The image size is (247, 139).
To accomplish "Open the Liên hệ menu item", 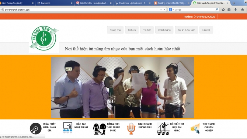I will tap(206, 30).
